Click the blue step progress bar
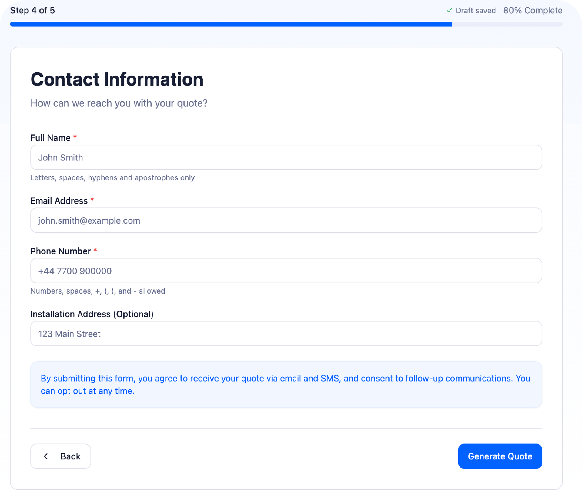Screen dimensions: 582x498 coord(230,24)
